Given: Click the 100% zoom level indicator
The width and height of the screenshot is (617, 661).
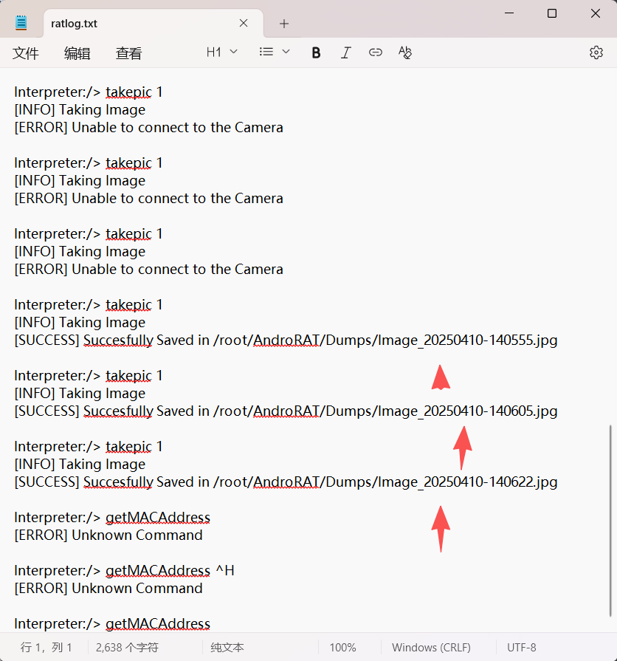Looking at the screenshot, I should (342, 648).
